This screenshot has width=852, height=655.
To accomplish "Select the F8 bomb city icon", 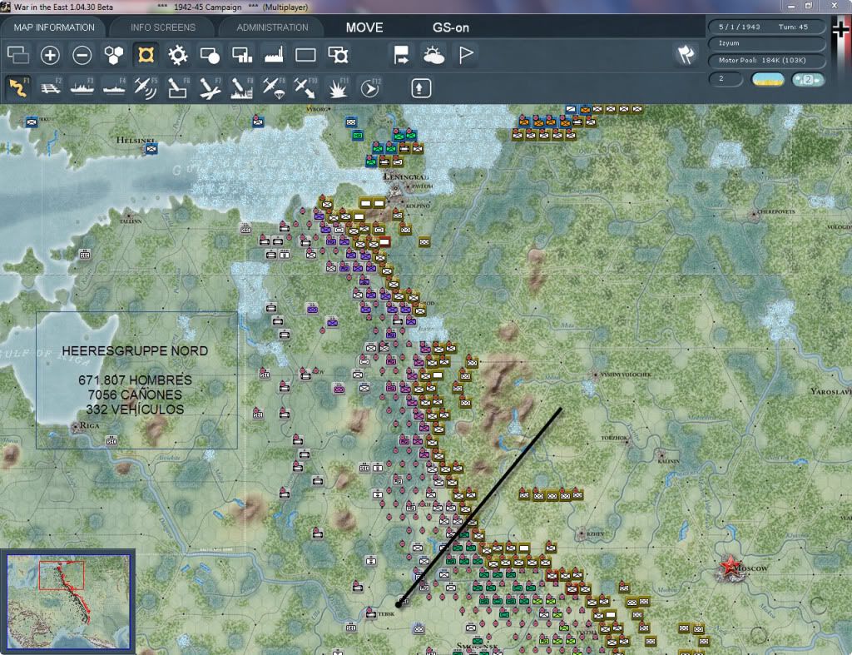I will click(242, 87).
